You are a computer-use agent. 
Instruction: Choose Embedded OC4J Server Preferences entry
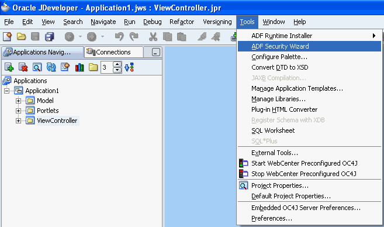click(309, 208)
